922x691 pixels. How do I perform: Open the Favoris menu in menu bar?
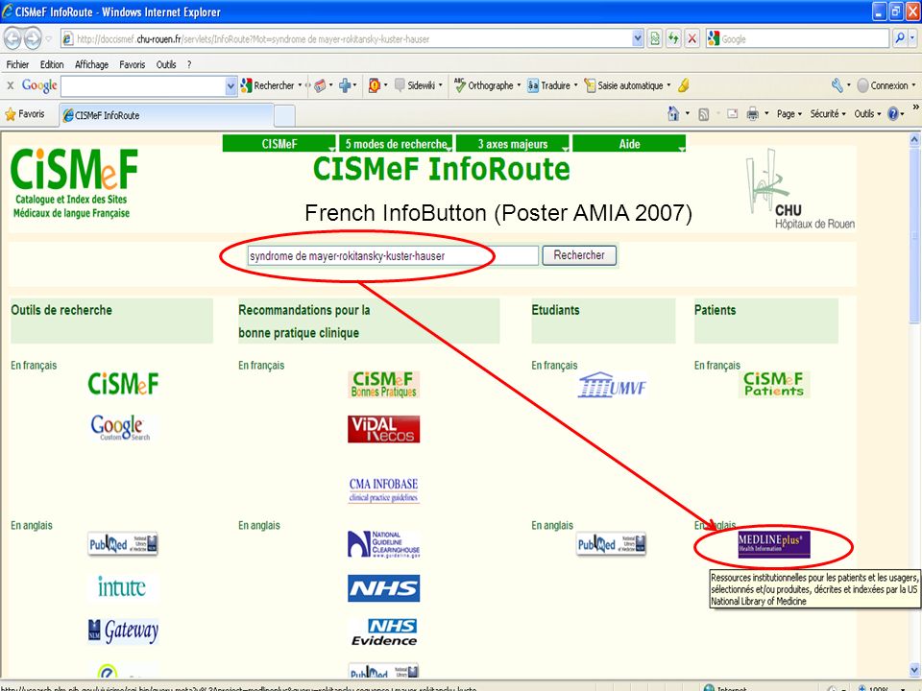click(132, 64)
